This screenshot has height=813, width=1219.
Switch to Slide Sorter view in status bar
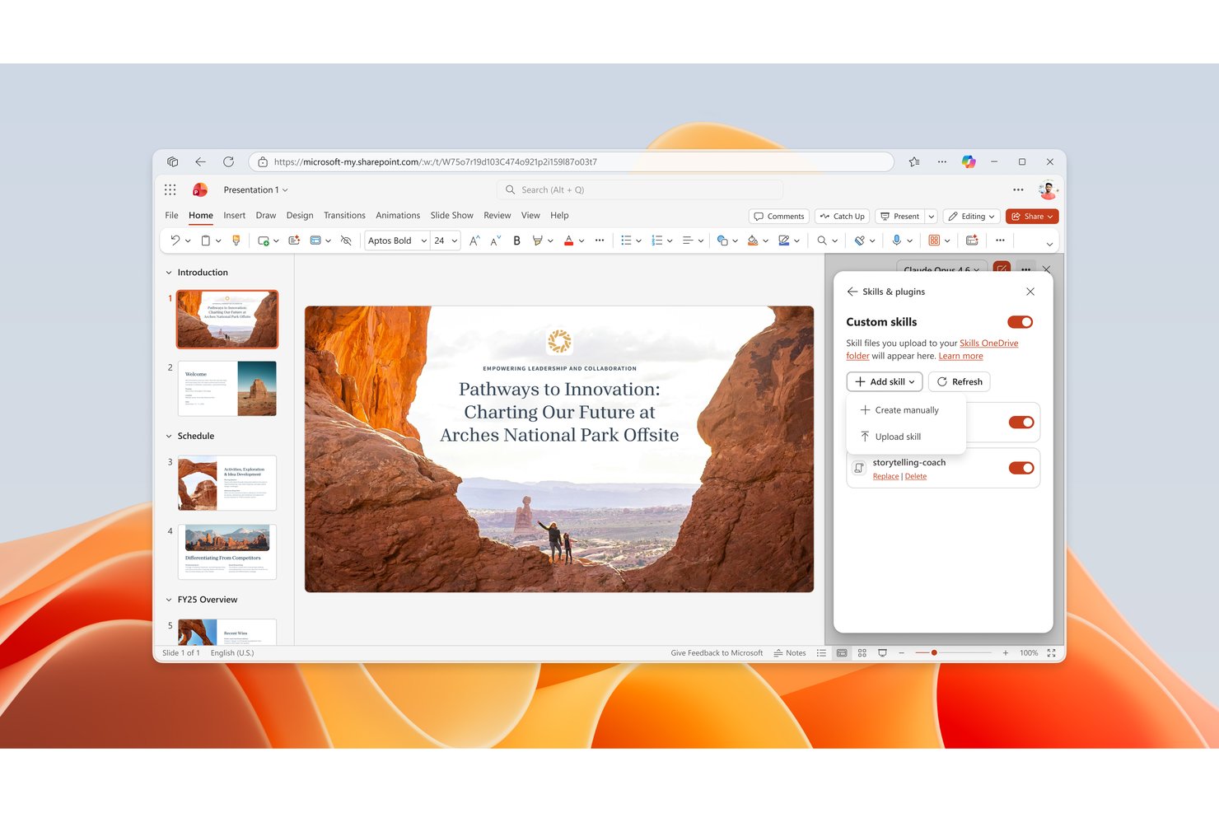tap(862, 652)
